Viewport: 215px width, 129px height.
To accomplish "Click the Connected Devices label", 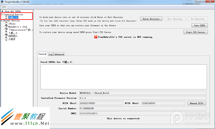I will coord(13,14).
